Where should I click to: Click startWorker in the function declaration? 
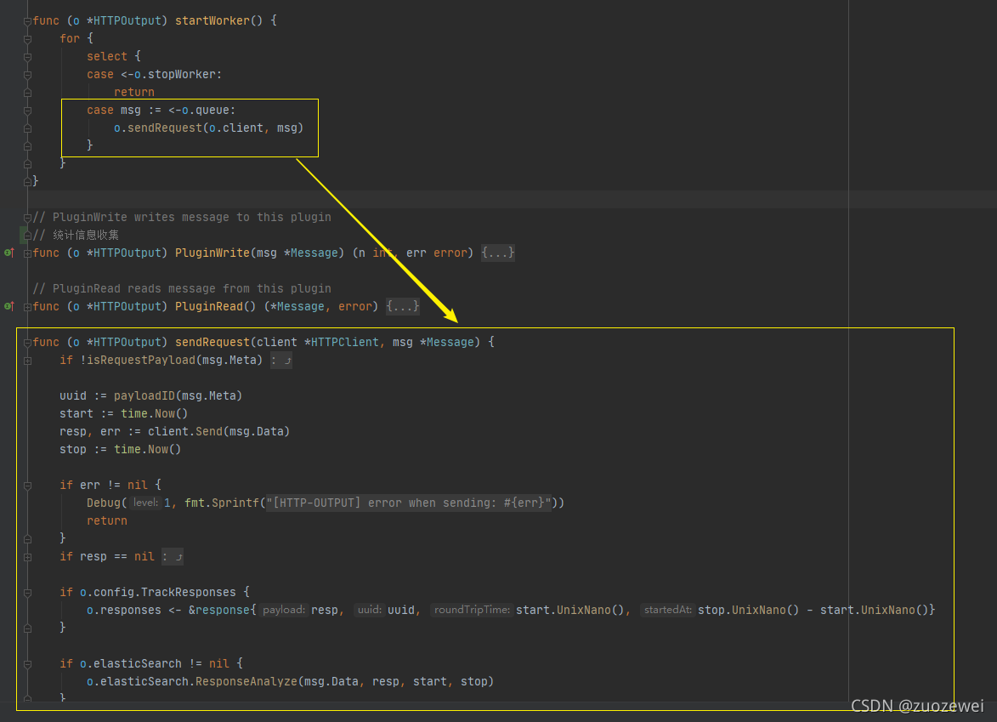click(212, 20)
